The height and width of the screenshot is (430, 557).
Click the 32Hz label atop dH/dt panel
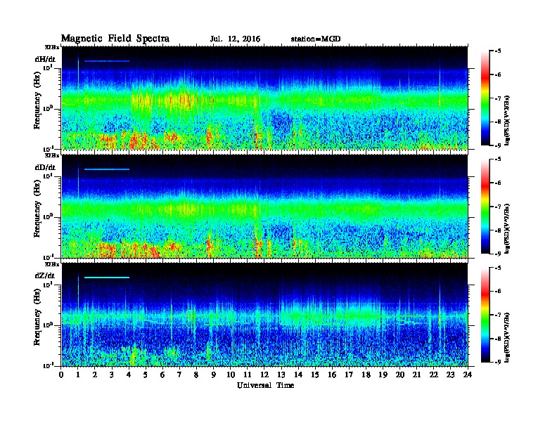(x=52, y=47)
